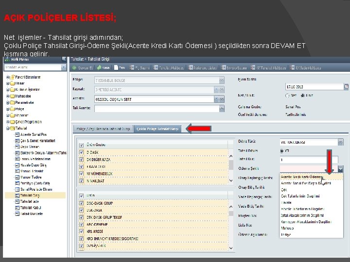Open Sanal Pos İade Ekranı
The height and width of the screenshot is (262, 350).
34,189
